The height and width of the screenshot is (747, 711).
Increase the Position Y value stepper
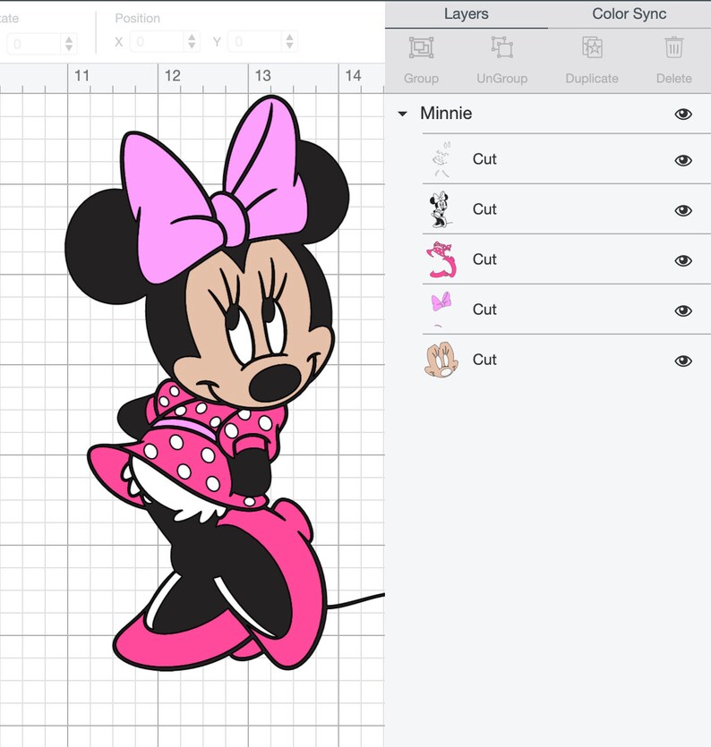[x=289, y=37]
